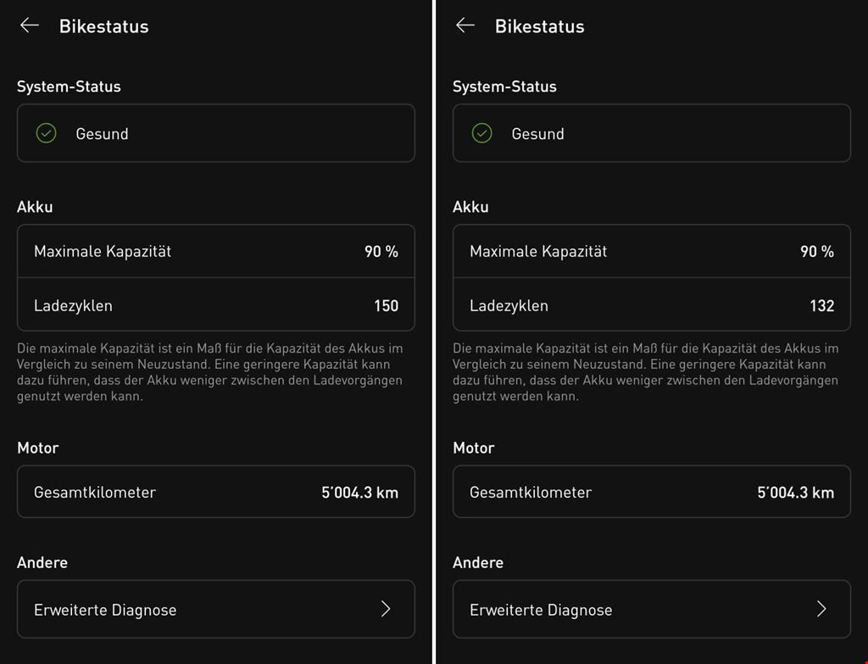Select the Ladezyklen row showing 132

pos(651,305)
